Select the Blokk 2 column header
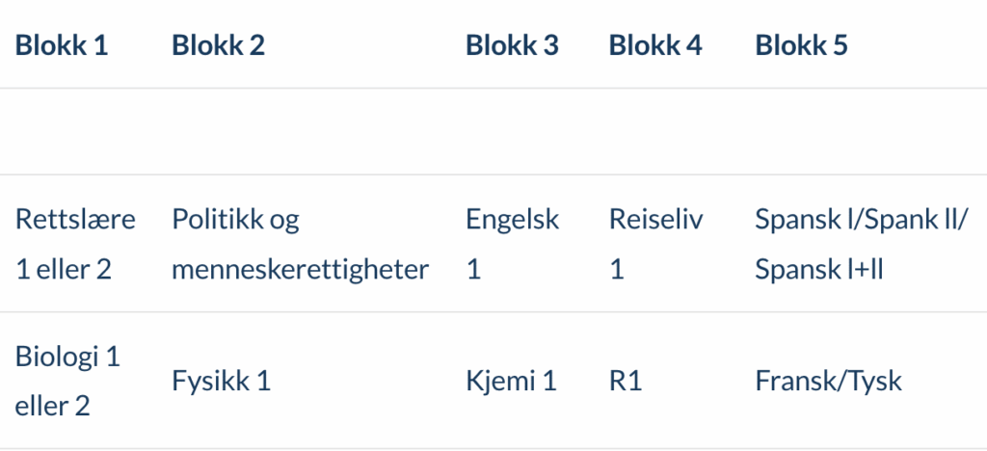987x451 pixels. point(219,45)
